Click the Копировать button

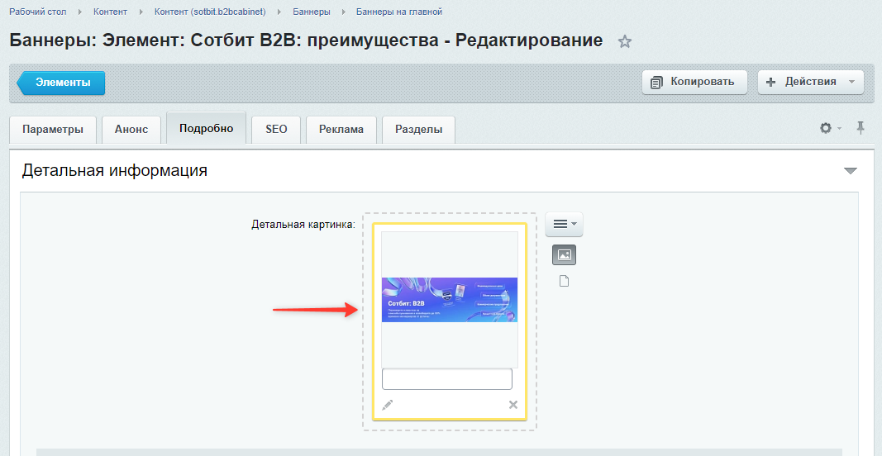[x=694, y=82]
